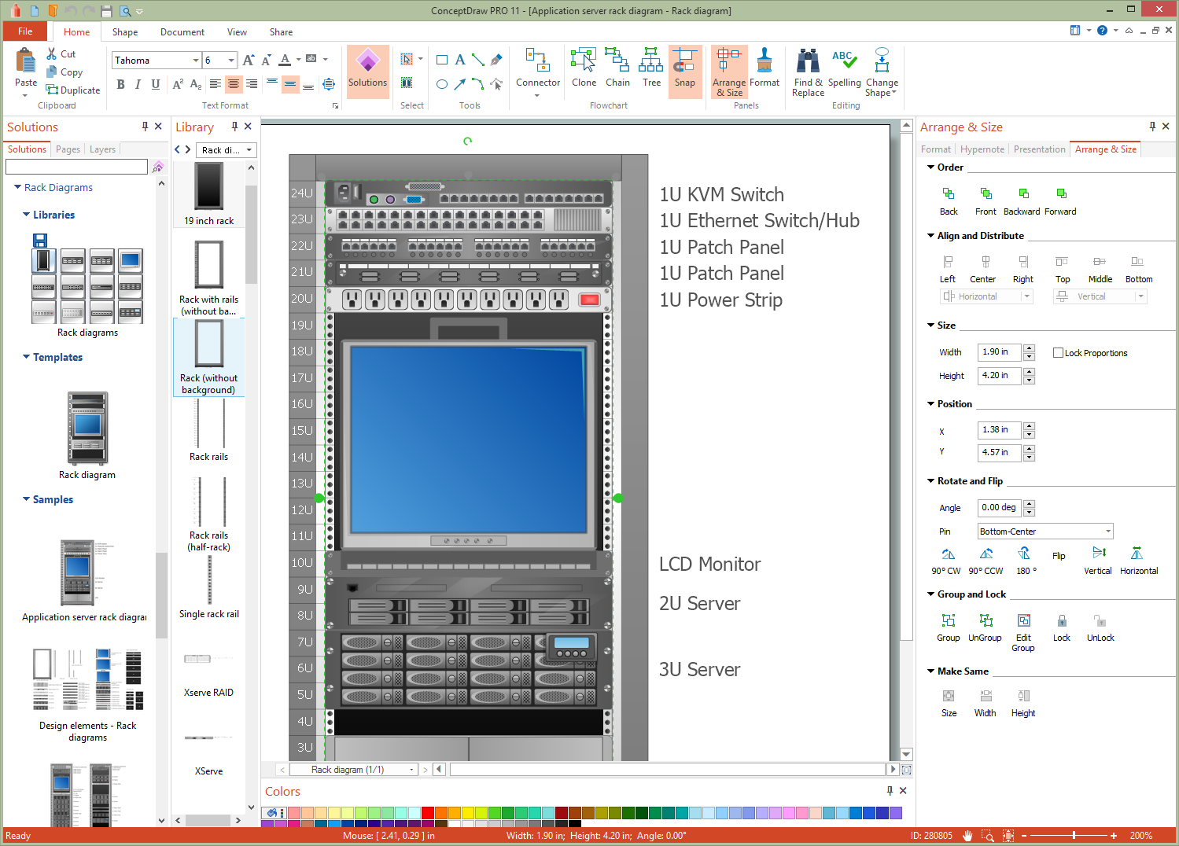Duplicate the selected object
The width and height of the screenshot is (1179, 846).
(73, 90)
